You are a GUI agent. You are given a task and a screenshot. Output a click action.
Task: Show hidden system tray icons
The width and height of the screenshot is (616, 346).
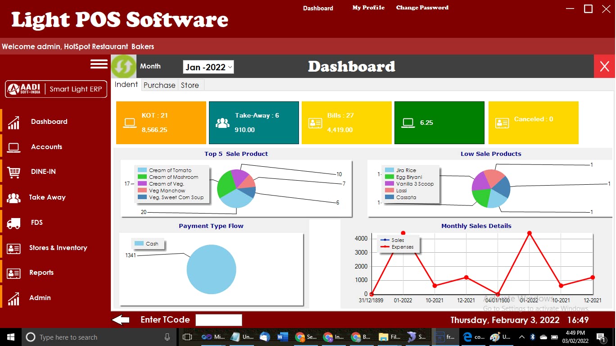[521, 337]
